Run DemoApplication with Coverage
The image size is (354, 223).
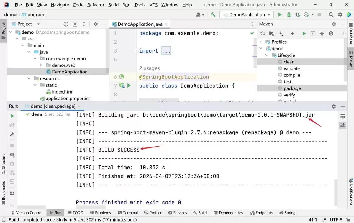[x=298, y=14]
